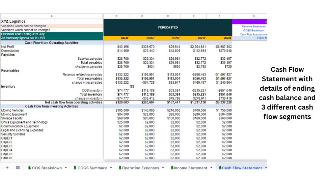The height and width of the screenshot is (182, 324).
Task: Select the Salaries payables row label
Action: [90, 59]
